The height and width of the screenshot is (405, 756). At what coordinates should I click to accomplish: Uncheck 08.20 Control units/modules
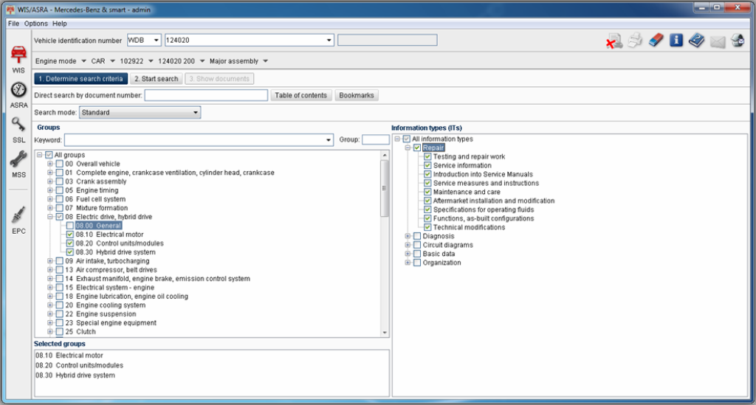point(70,243)
